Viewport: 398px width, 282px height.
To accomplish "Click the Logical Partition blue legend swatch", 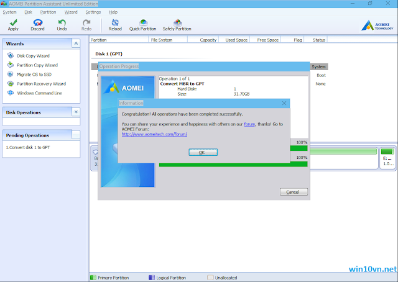I will click(152, 278).
